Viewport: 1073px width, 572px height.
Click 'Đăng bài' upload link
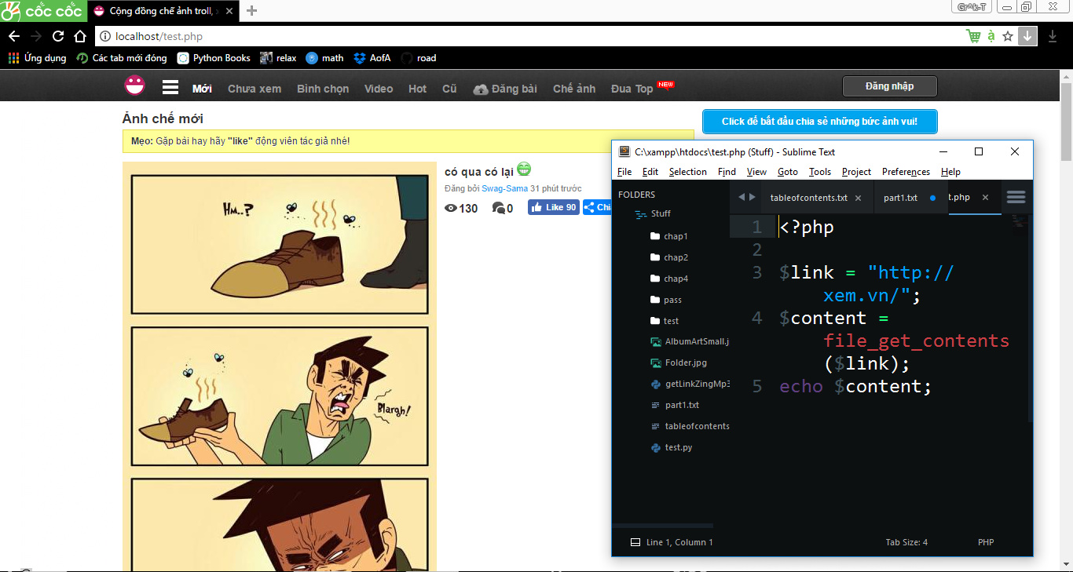[x=505, y=89]
